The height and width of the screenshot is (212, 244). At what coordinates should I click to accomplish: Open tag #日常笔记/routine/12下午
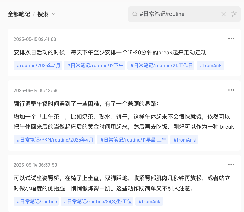(95, 65)
